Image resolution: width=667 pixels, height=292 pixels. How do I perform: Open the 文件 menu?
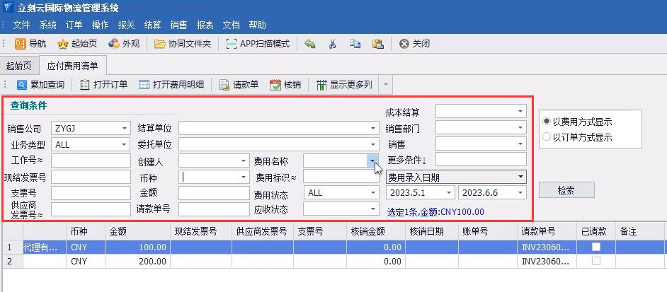click(x=21, y=25)
